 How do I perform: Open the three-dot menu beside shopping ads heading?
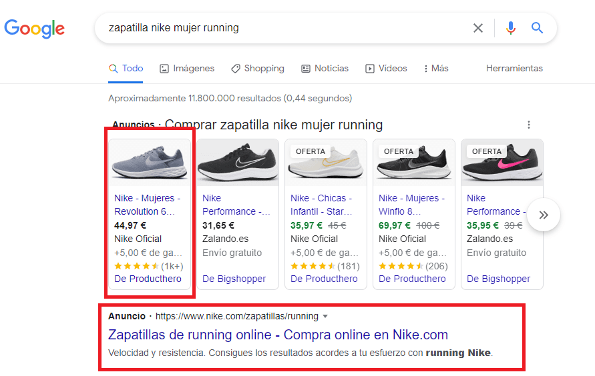pos(529,125)
